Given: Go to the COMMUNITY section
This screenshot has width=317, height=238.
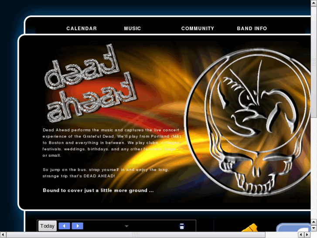Looking at the screenshot, I should pos(198,28).
